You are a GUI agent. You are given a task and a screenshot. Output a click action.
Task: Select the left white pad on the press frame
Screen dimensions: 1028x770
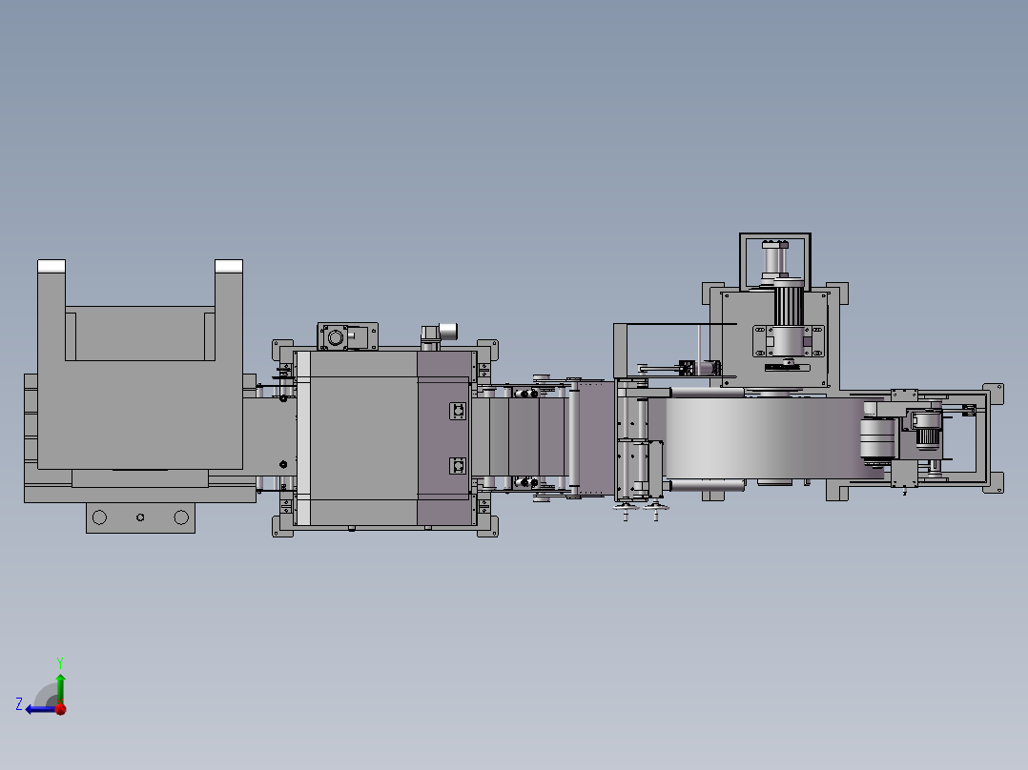click(51, 266)
